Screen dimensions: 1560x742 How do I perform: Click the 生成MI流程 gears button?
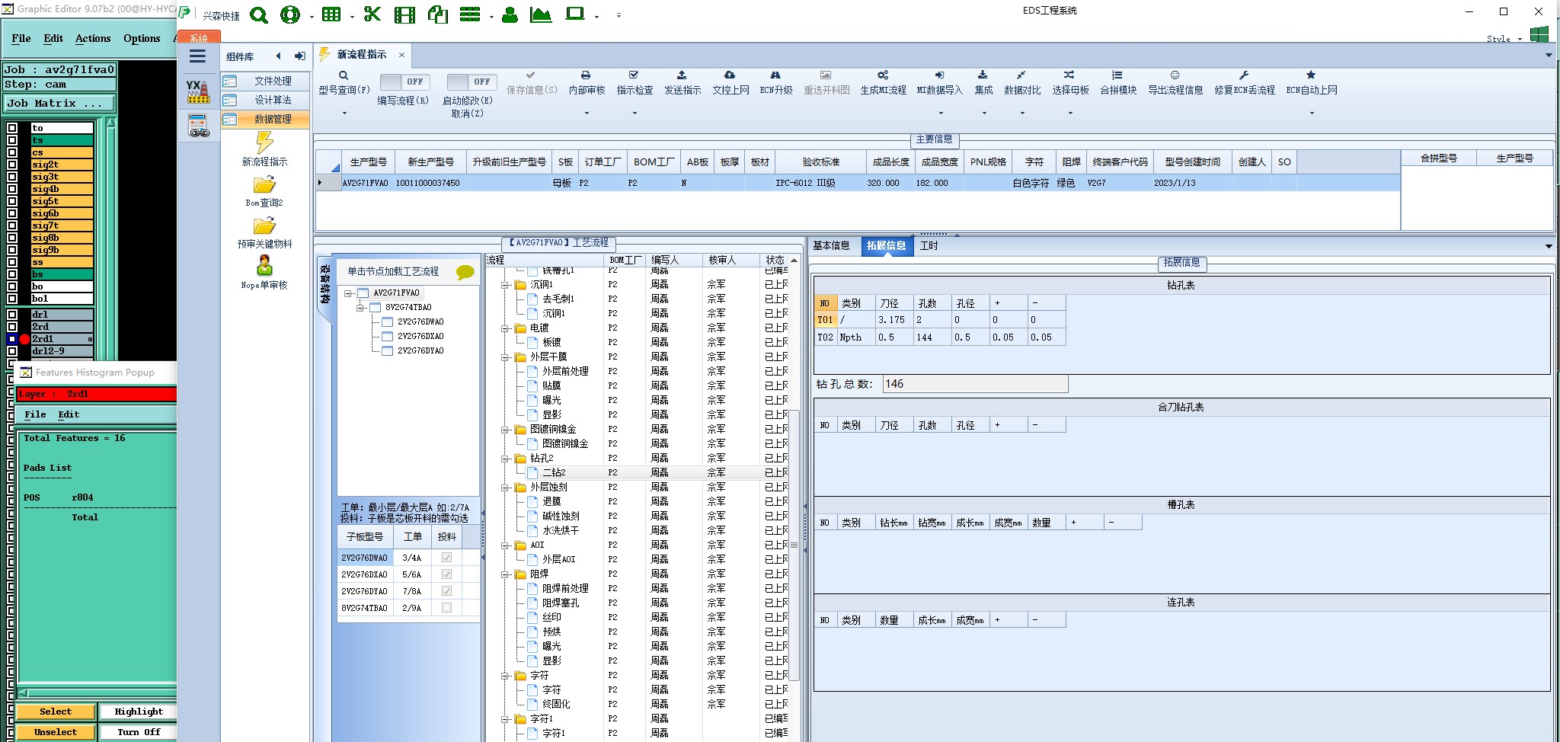tap(883, 83)
